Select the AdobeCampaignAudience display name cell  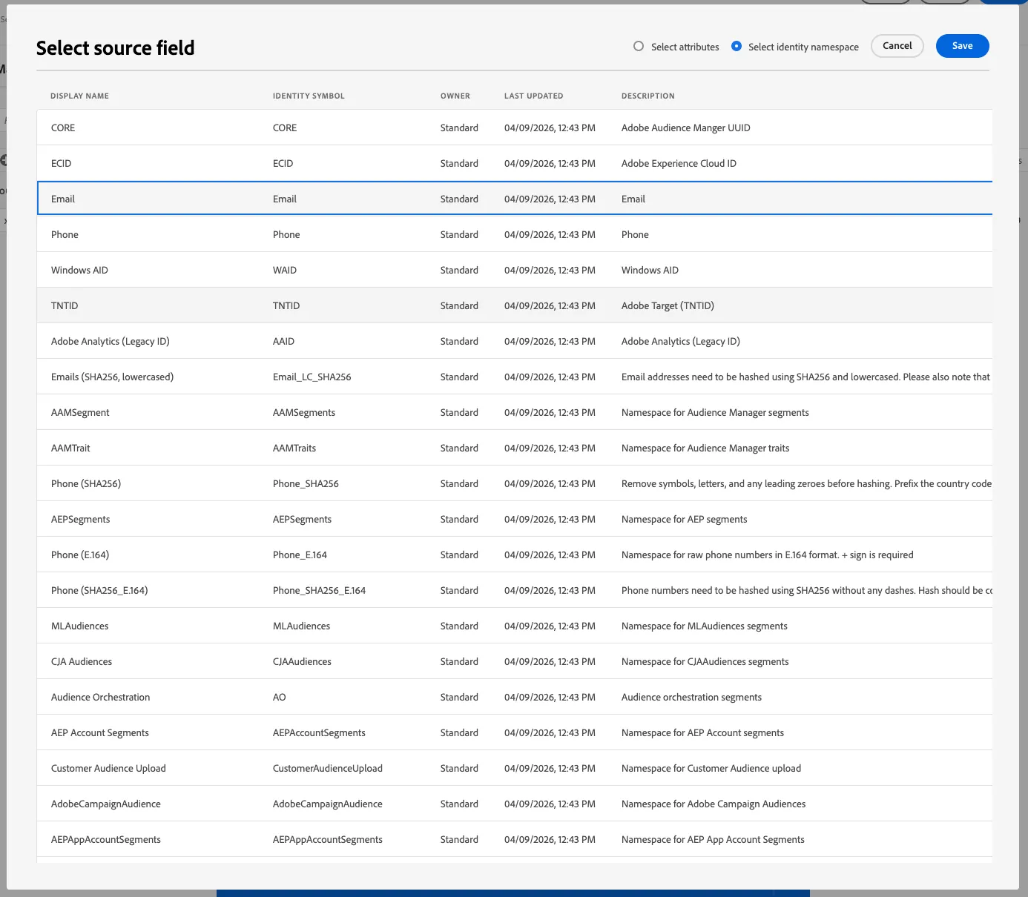pos(106,804)
